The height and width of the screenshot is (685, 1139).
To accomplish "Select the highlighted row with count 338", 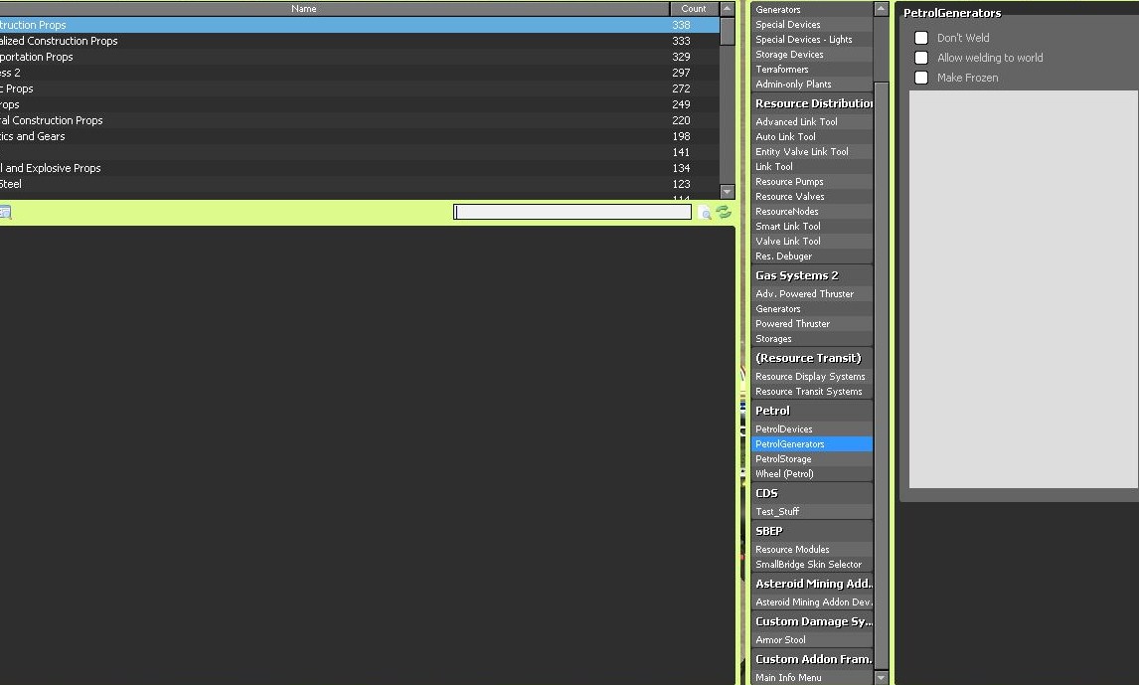I will click(x=360, y=25).
